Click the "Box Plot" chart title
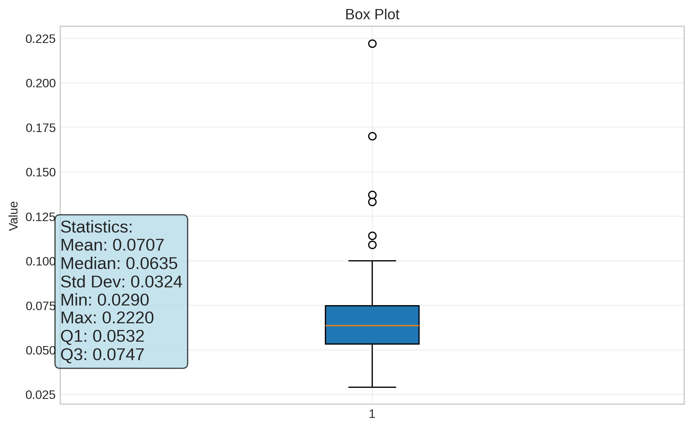The height and width of the screenshot is (429, 693). tap(372, 14)
